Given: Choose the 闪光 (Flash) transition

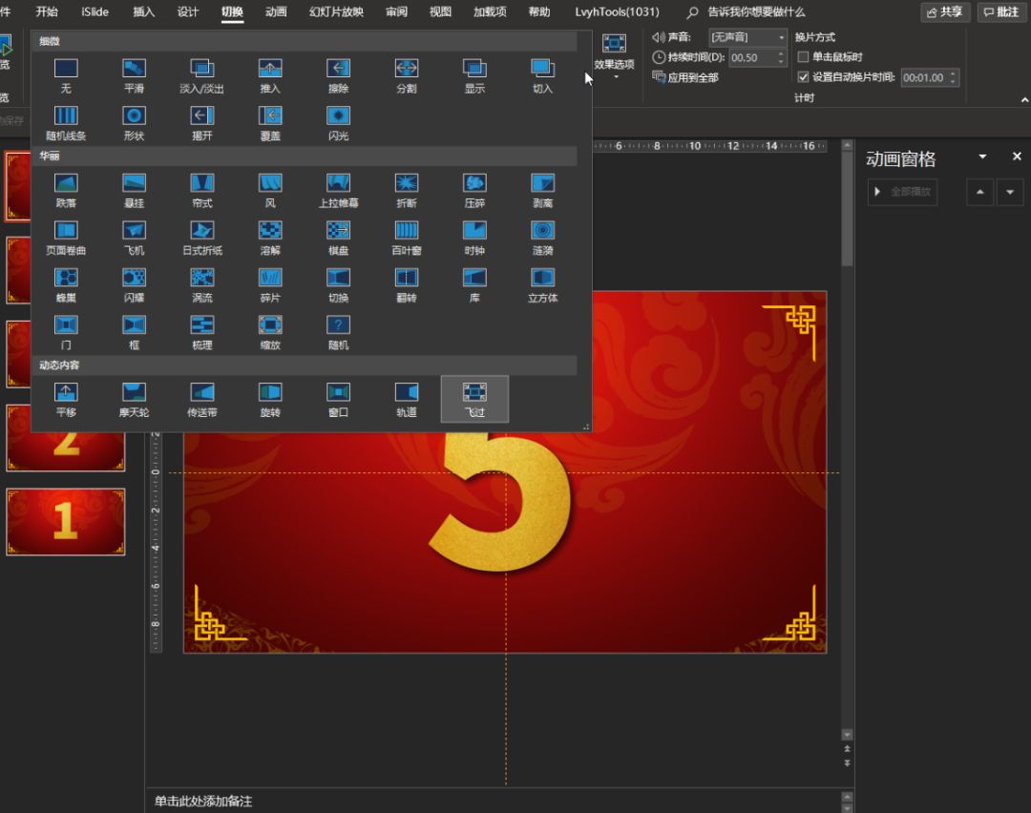Looking at the screenshot, I should pyautogui.click(x=339, y=123).
